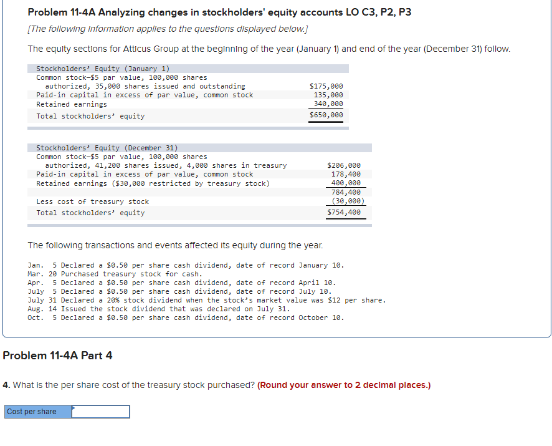The width and height of the screenshot is (552, 446).
Task: Click the Cost per share input field
Action: coord(100,411)
